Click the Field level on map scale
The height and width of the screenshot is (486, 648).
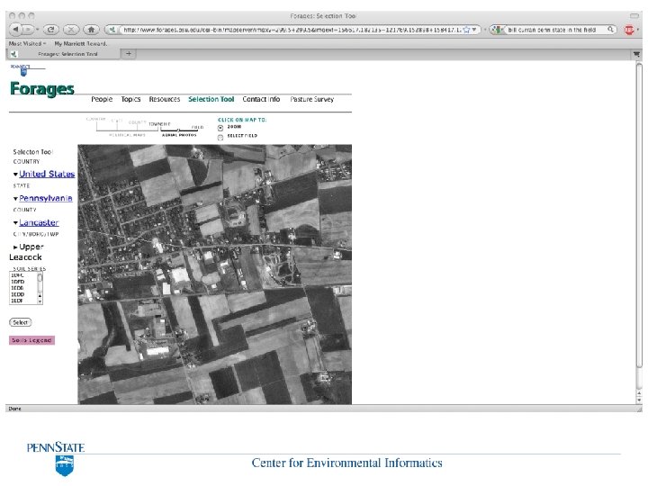pyautogui.click(x=197, y=127)
